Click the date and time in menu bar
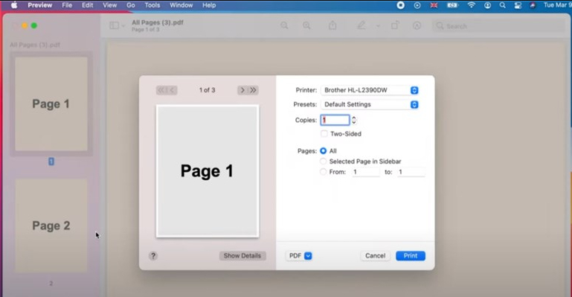572x297 pixels. click(557, 5)
